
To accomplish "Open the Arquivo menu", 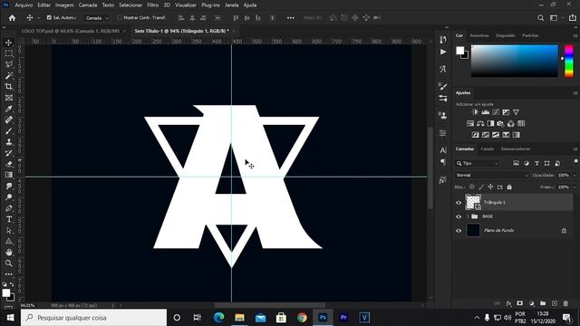I will click(x=24, y=5).
